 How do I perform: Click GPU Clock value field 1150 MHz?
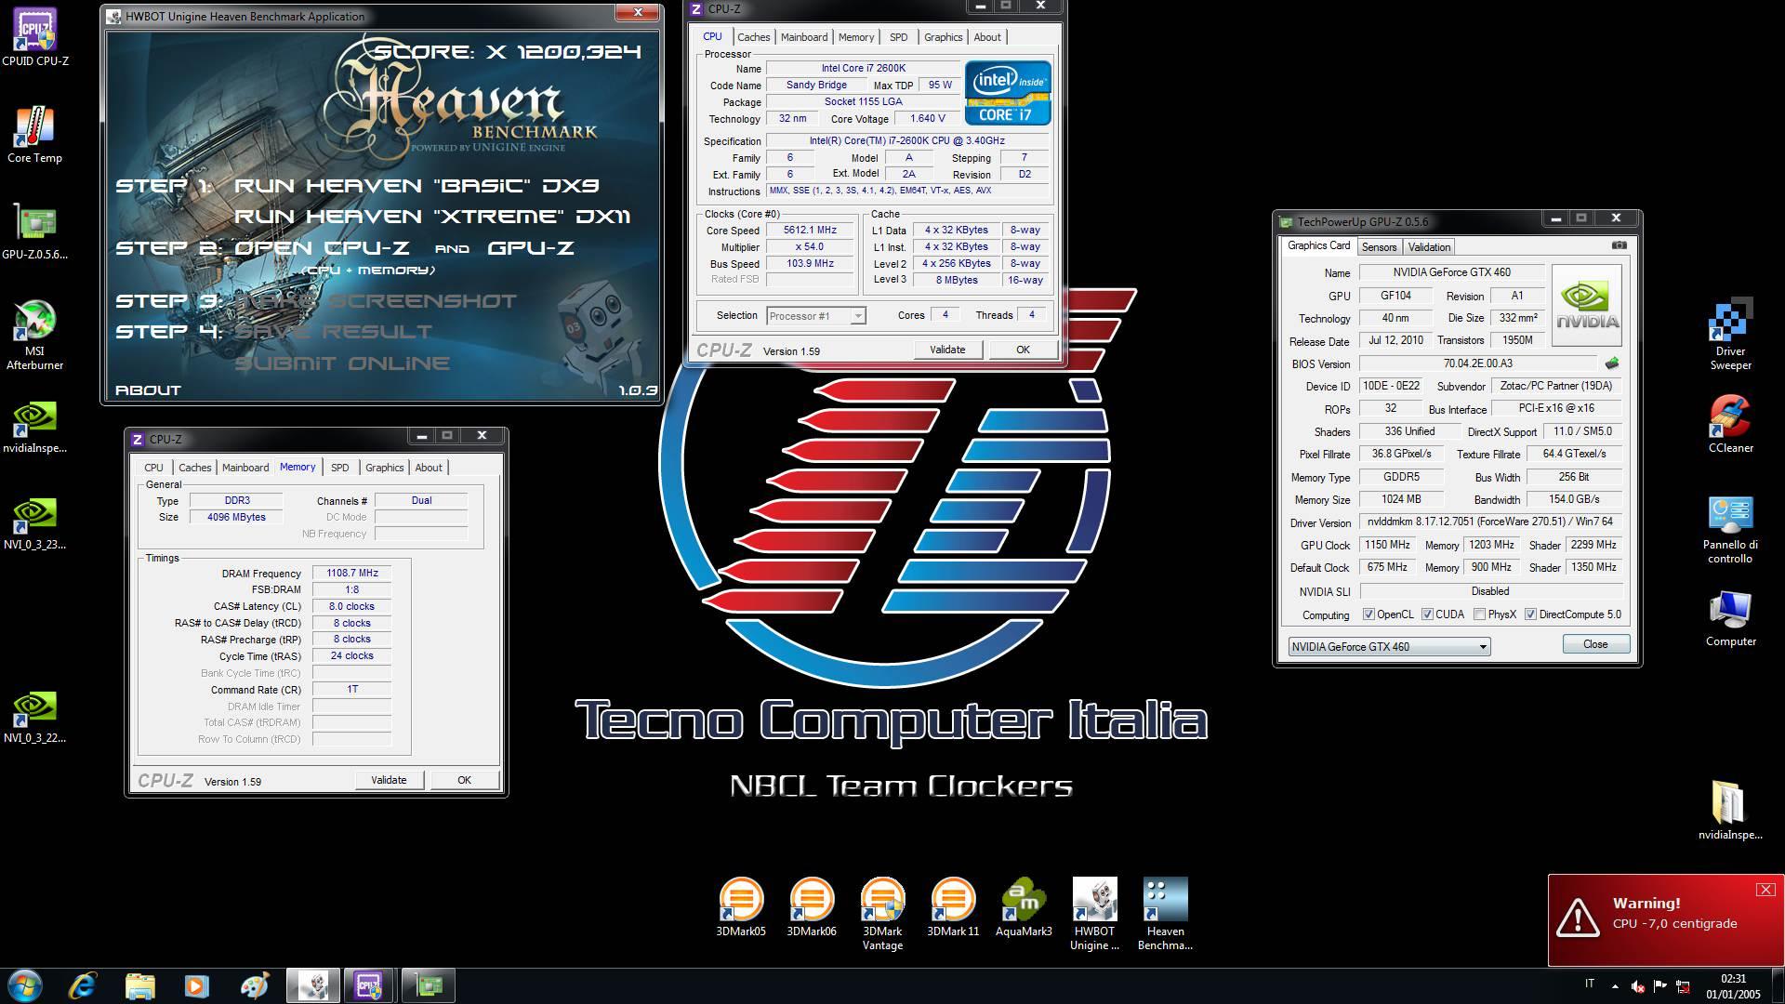point(1387,545)
